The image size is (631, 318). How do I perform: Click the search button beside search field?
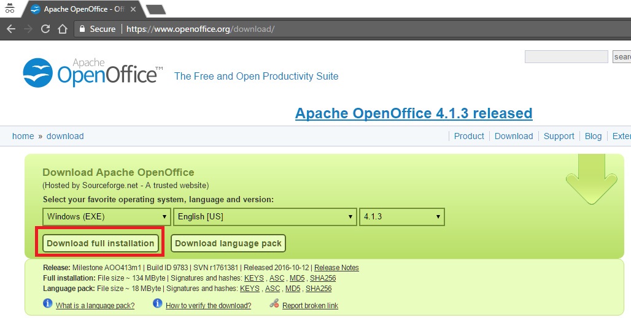coord(622,56)
